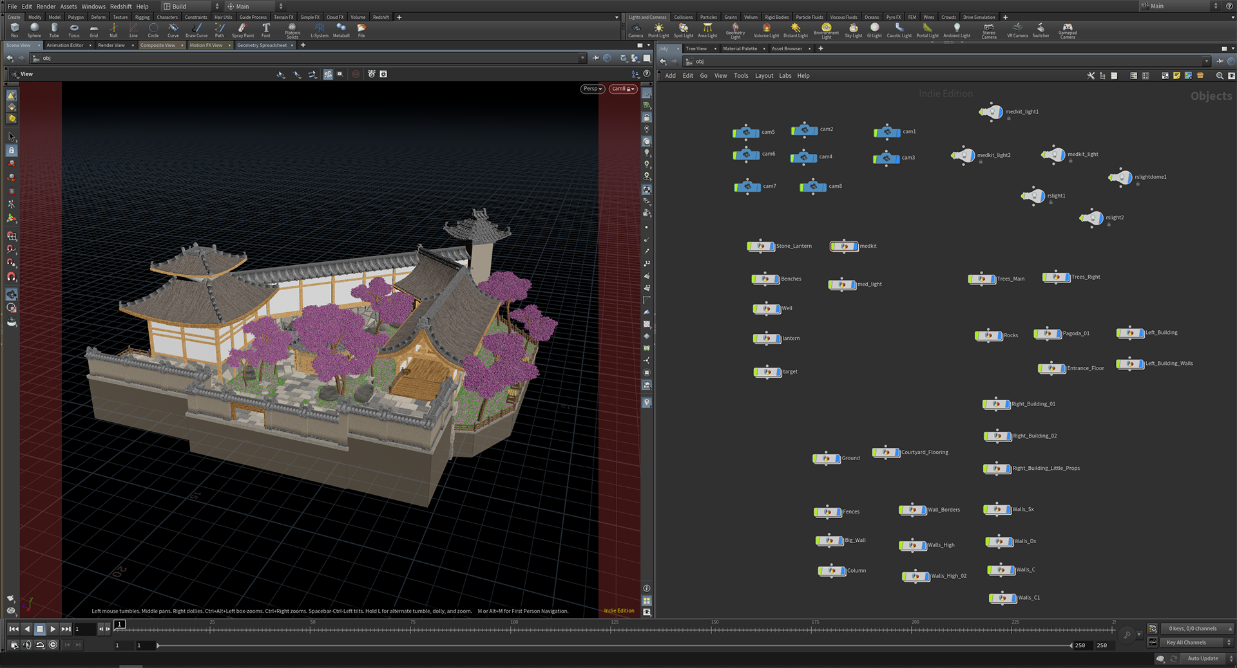Select the Null shelf tool
This screenshot has width=1237, height=668.
pyautogui.click(x=113, y=30)
